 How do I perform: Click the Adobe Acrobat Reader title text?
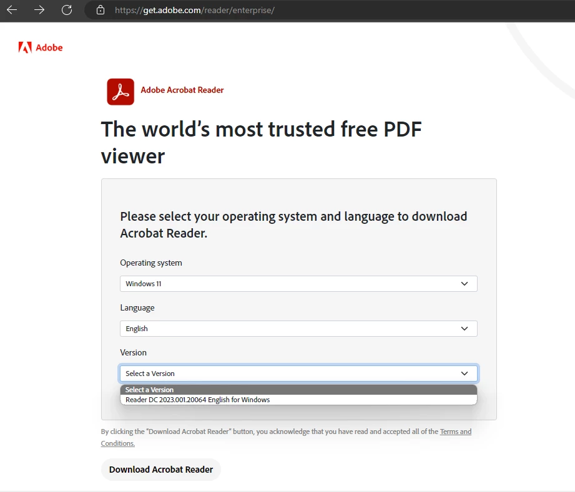point(182,90)
